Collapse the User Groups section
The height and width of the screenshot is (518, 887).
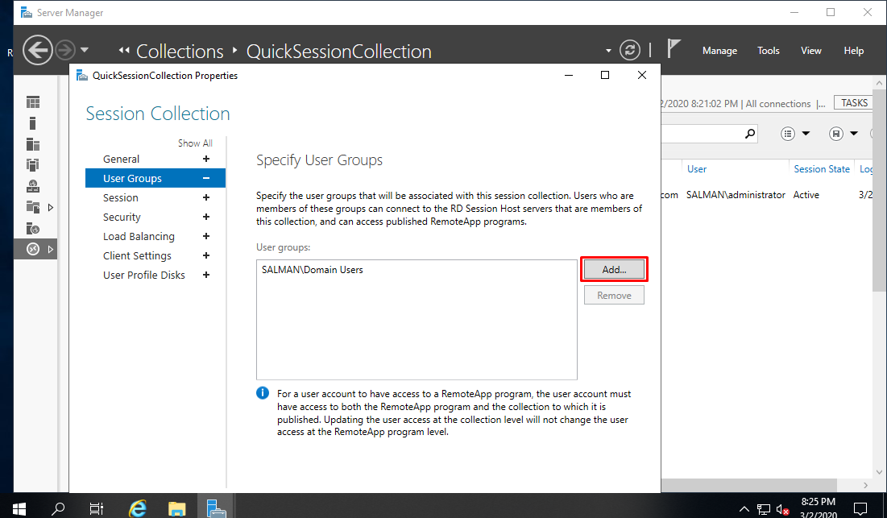click(x=206, y=179)
